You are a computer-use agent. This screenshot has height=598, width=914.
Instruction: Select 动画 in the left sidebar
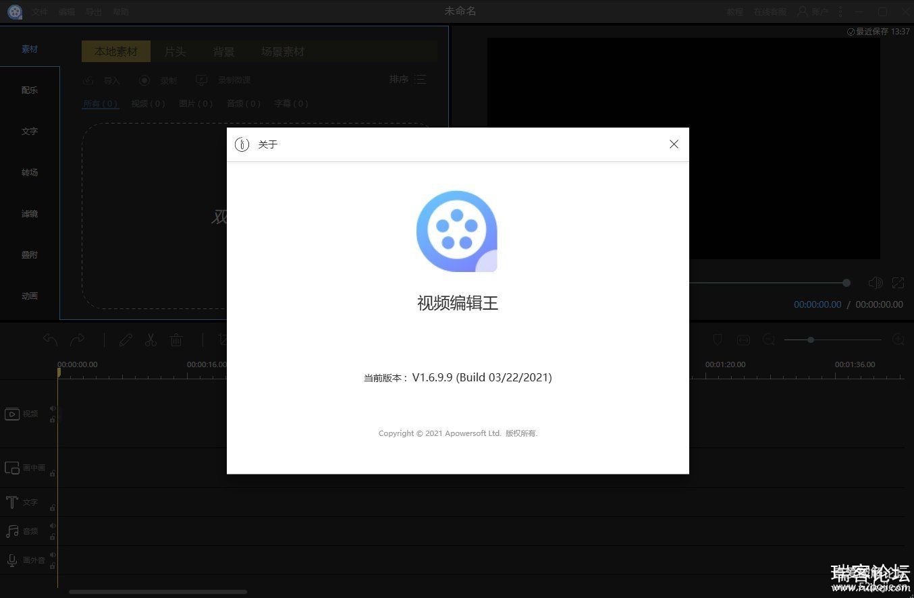30,296
